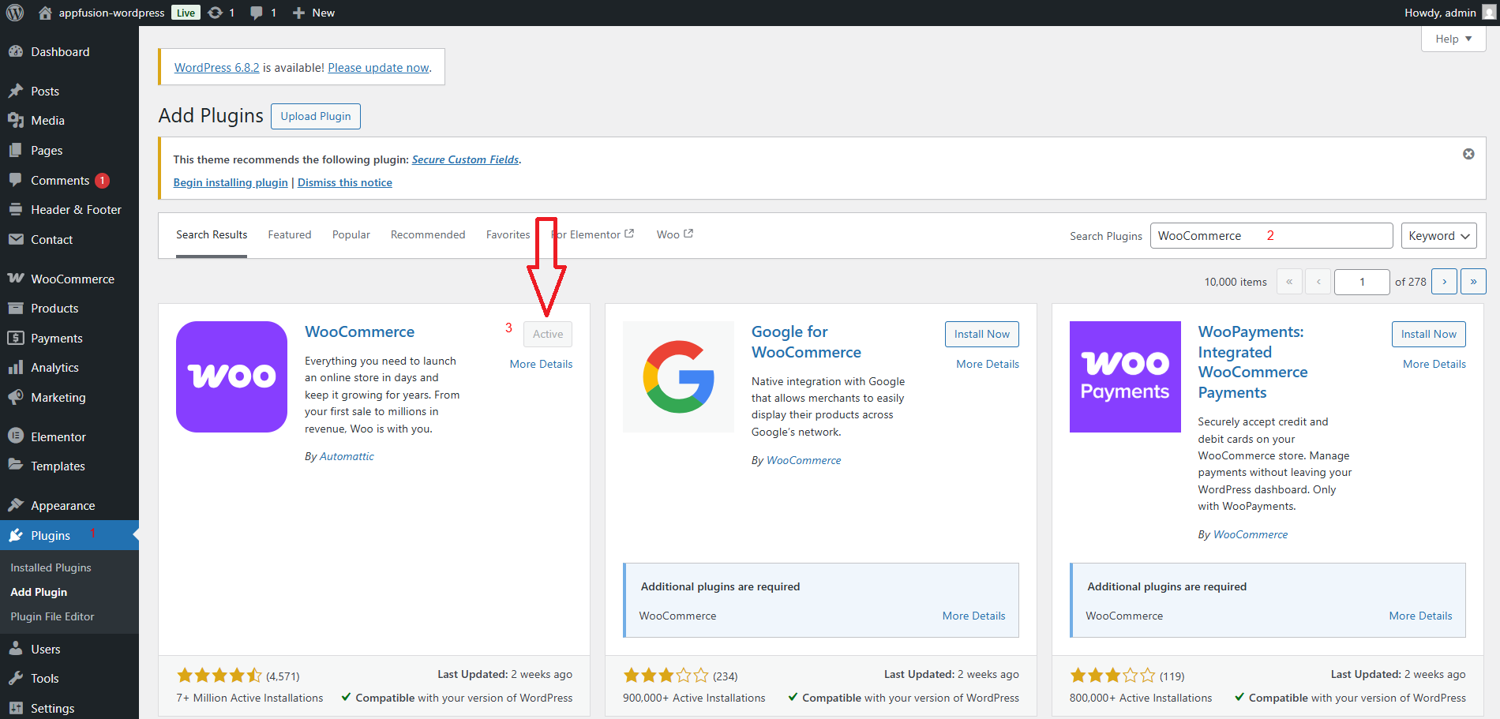The height and width of the screenshot is (719, 1500).
Task: Click the comments bubble icon in admin bar
Action: click(x=257, y=13)
